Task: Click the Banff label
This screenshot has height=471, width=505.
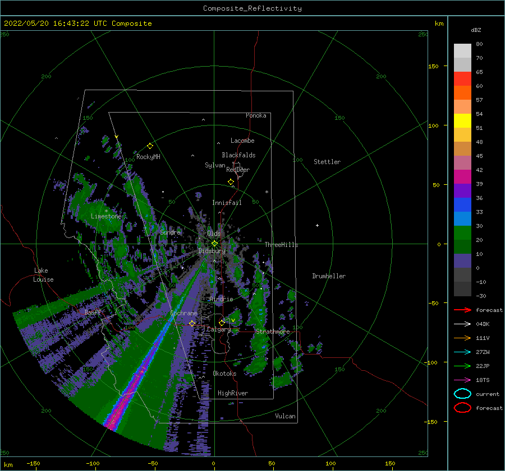Action: click(93, 312)
